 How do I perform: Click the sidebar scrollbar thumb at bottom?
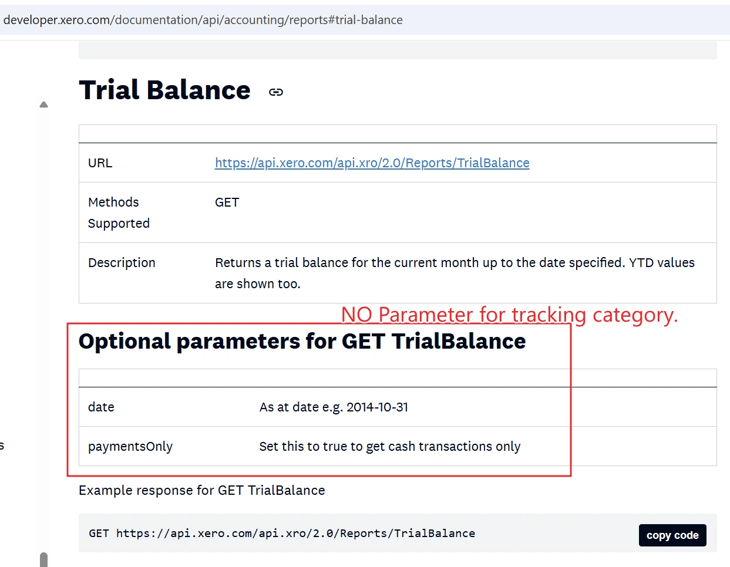pyautogui.click(x=43, y=559)
